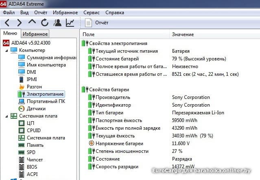Select the Электропитание tree item

(x=41, y=94)
